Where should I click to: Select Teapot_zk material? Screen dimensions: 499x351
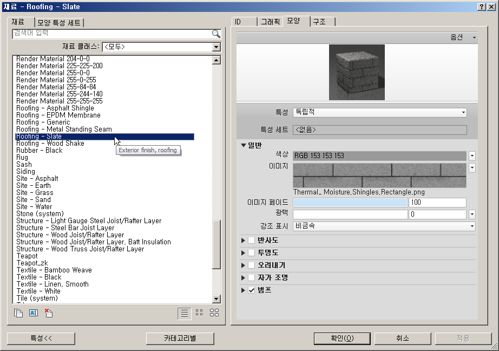(32, 263)
